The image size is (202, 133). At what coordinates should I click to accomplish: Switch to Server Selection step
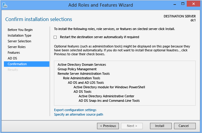[19, 41]
